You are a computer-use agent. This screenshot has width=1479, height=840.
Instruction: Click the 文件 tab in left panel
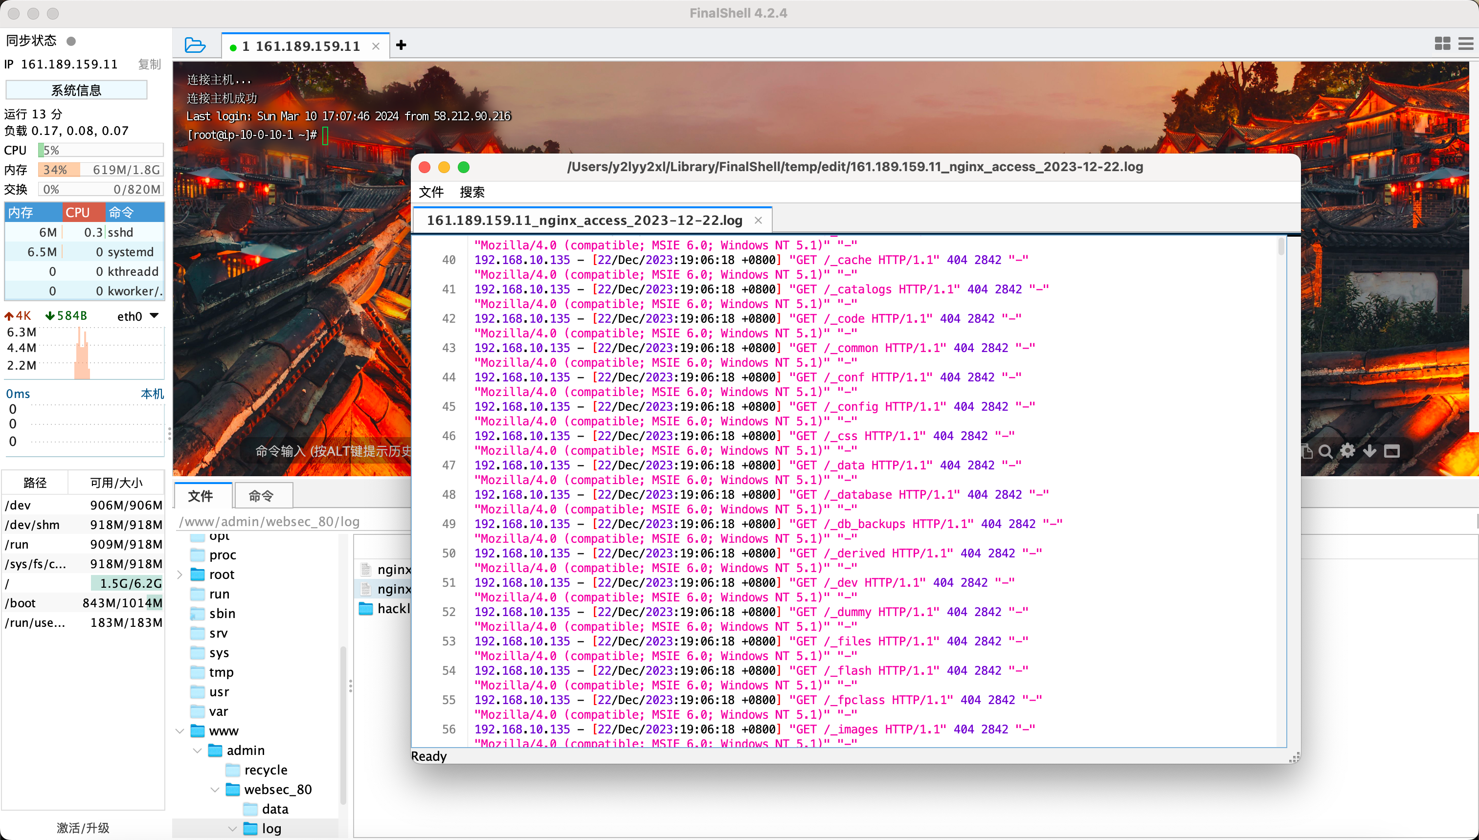201,496
